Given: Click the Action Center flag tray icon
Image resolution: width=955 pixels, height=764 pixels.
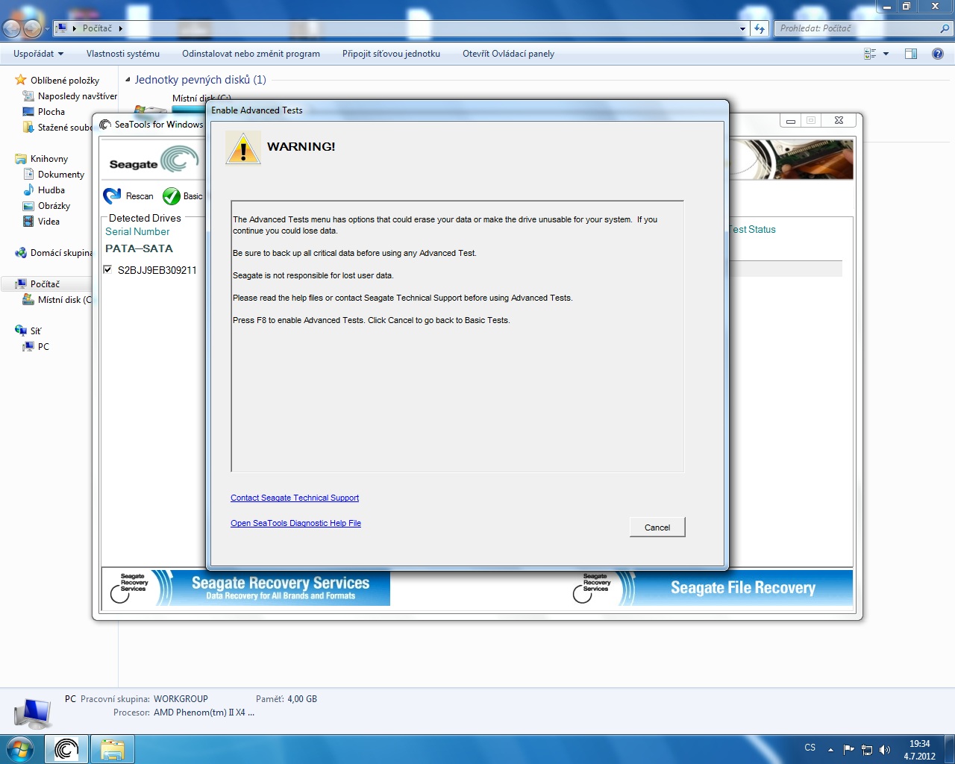Looking at the screenshot, I should pyautogui.click(x=848, y=750).
